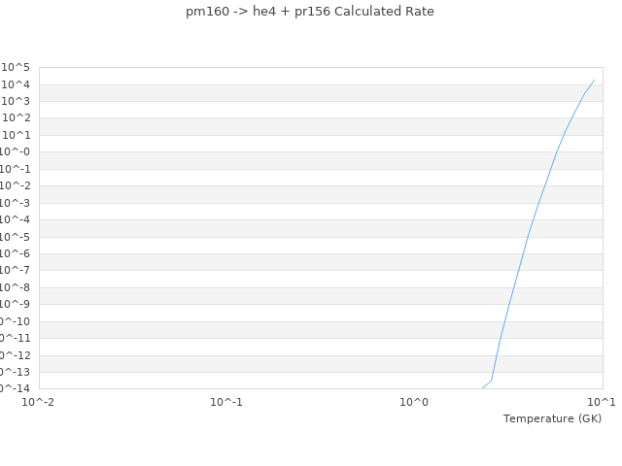Click the 10^3 y-axis tick label
The image size is (622, 466).
coord(16,101)
